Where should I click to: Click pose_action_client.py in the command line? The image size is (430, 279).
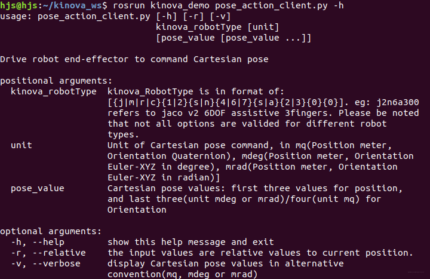271,5
